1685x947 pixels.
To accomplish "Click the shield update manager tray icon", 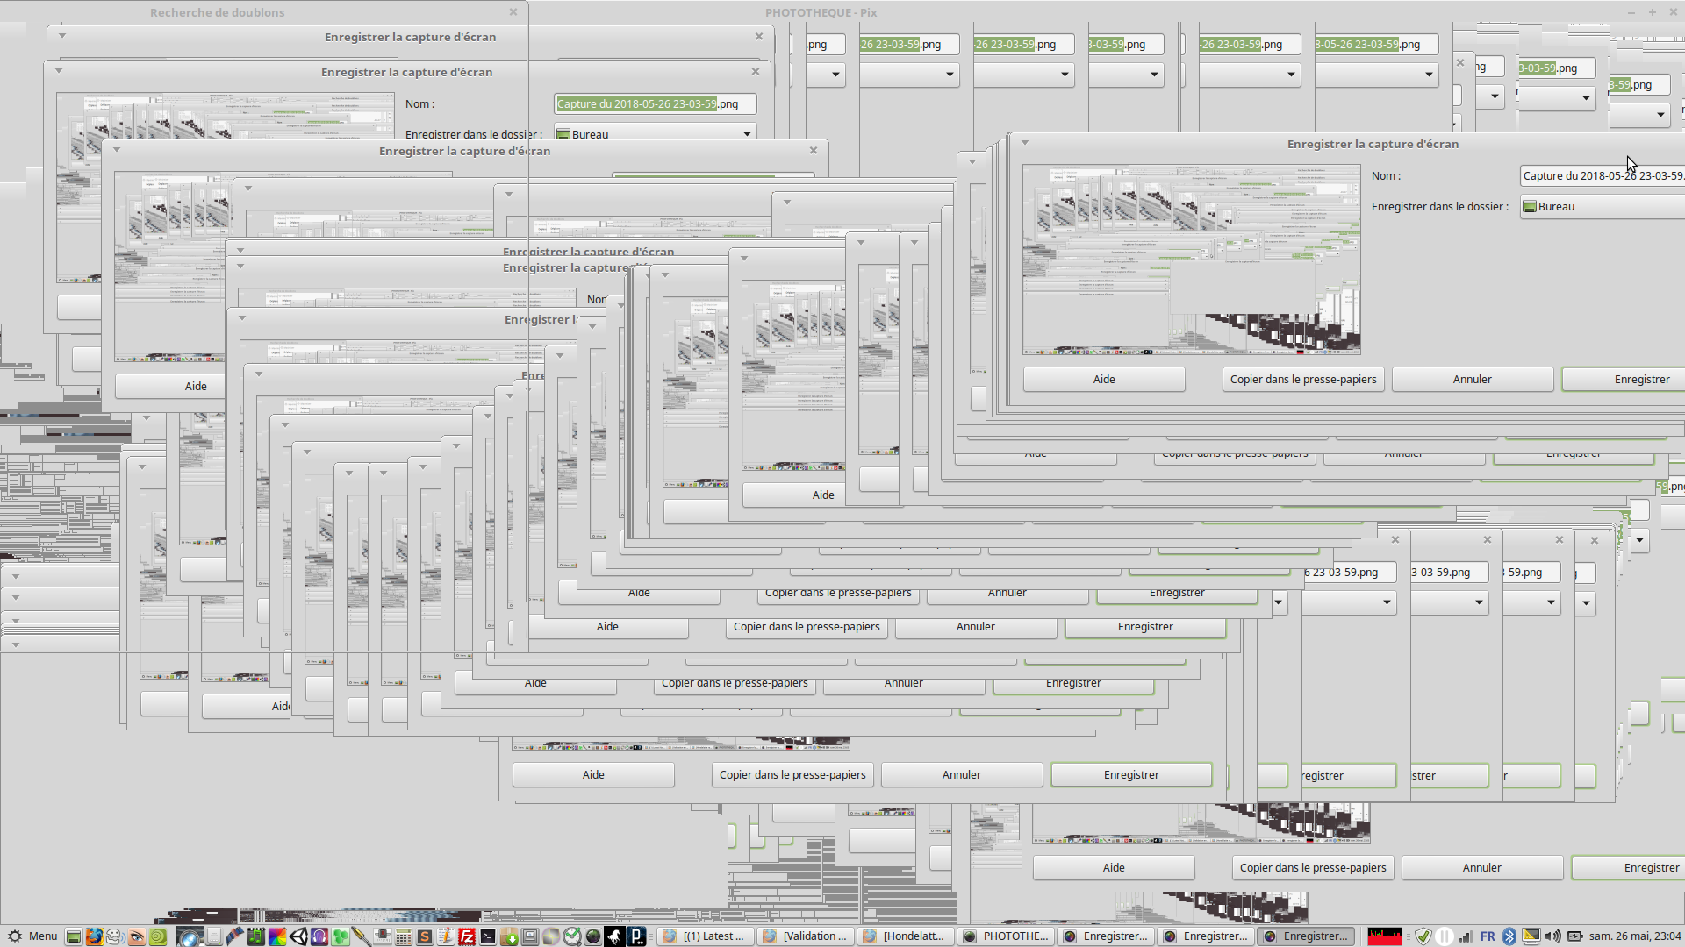I will [x=1423, y=936].
